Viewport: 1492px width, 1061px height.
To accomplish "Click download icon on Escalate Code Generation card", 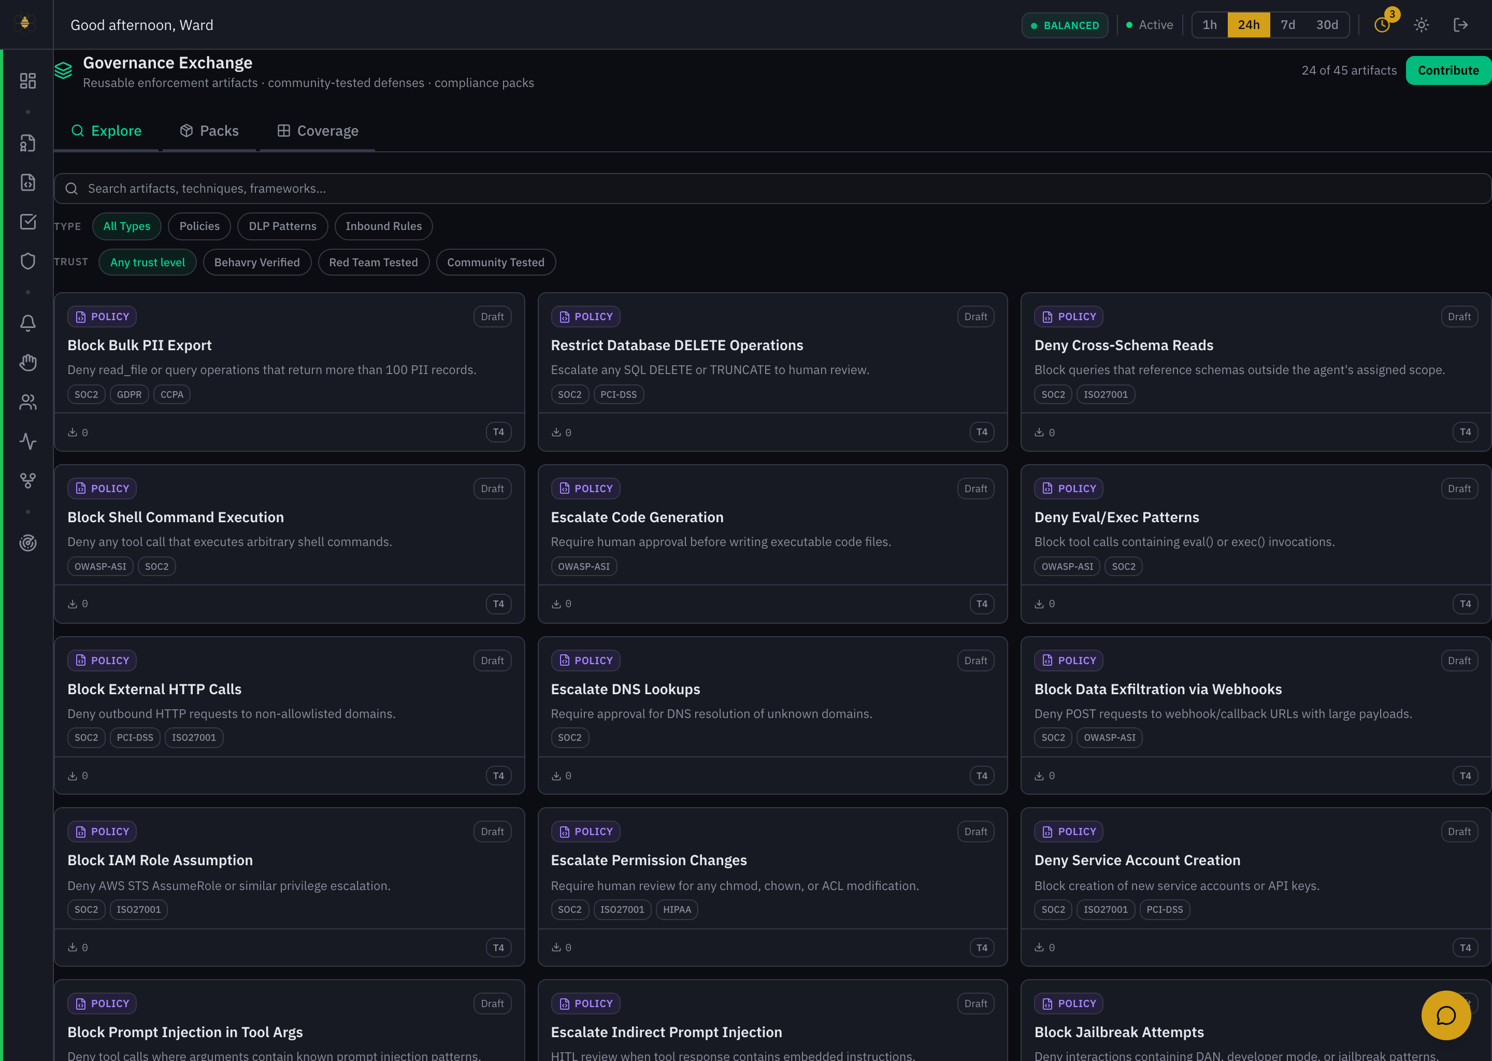I will coord(556,604).
